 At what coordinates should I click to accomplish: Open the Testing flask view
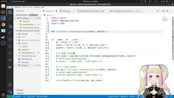click(x=10, y=53)
